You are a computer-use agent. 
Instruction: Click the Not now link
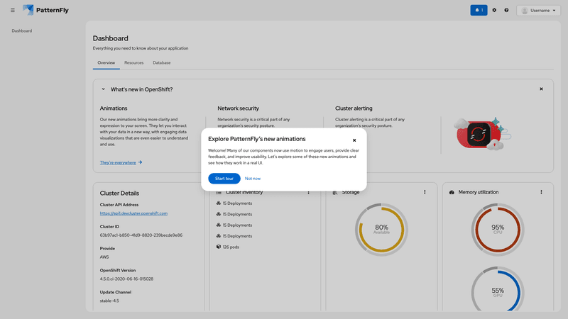[253, 179]
